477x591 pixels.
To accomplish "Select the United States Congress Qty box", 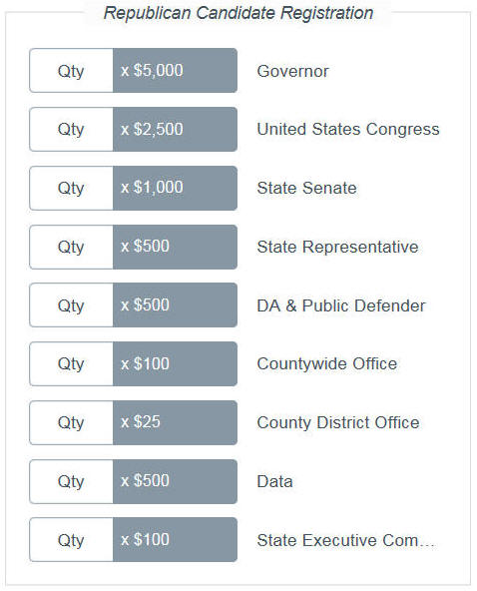I will tap(71, 130).
